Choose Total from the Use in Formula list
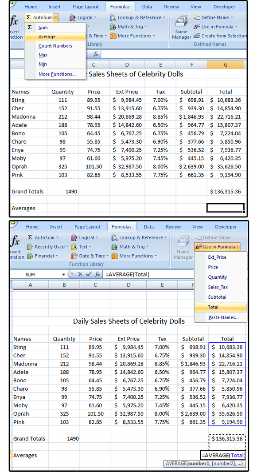This screenshot has width=257, height=473. tap(221, 307)
